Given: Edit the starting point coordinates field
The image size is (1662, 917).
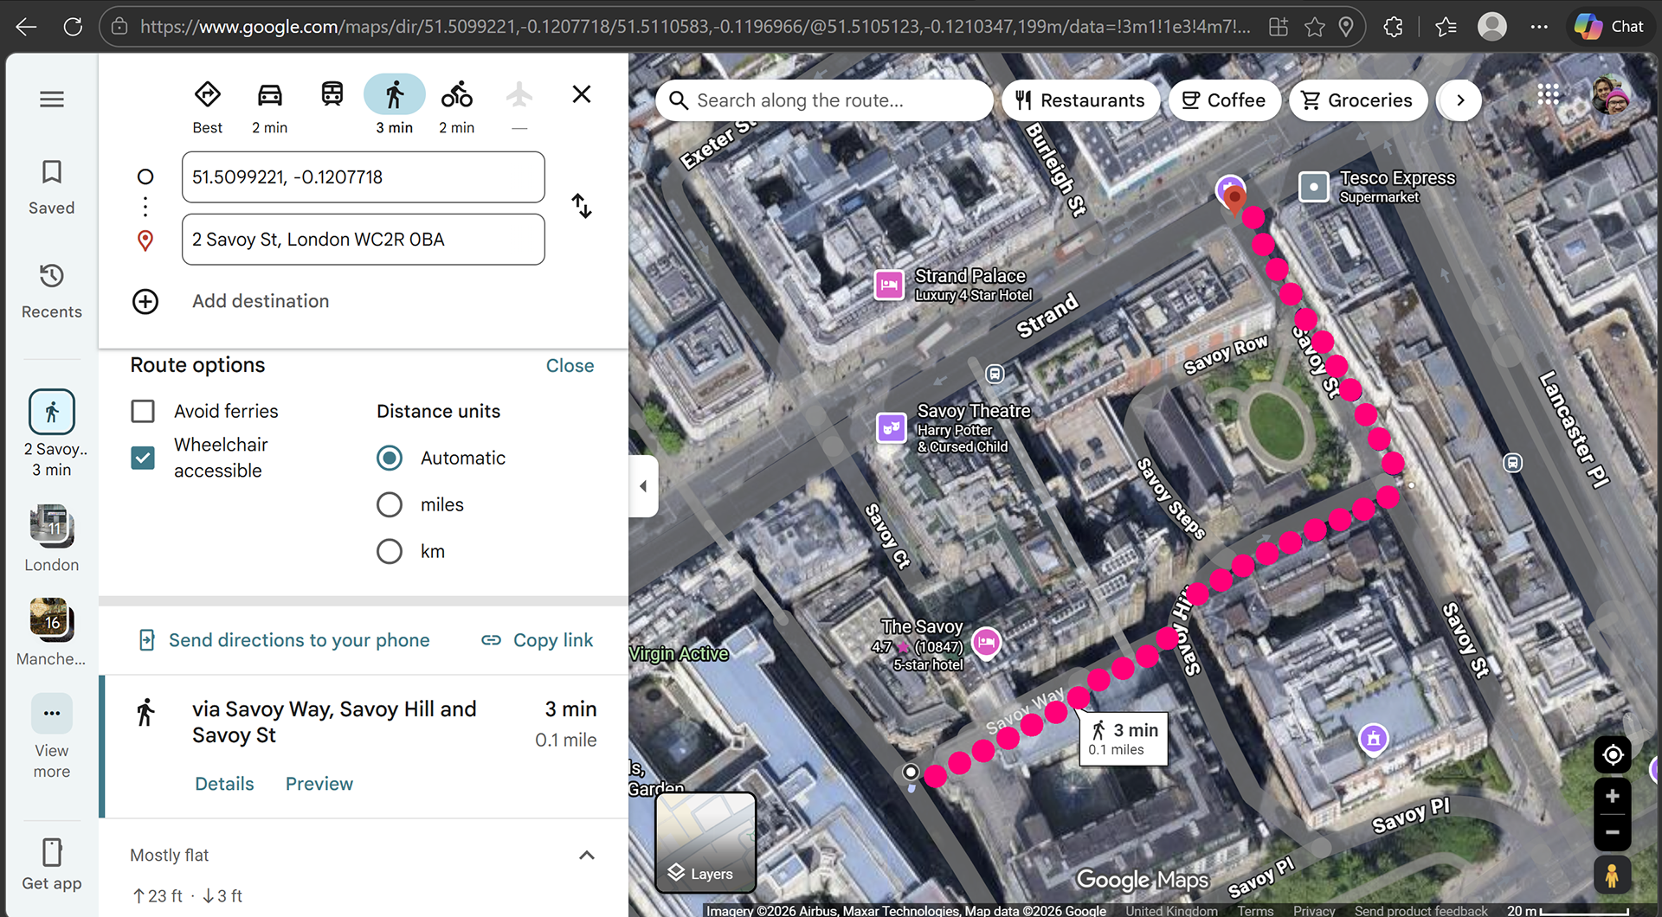Looking at the screenshot, I should pos(364,177).
